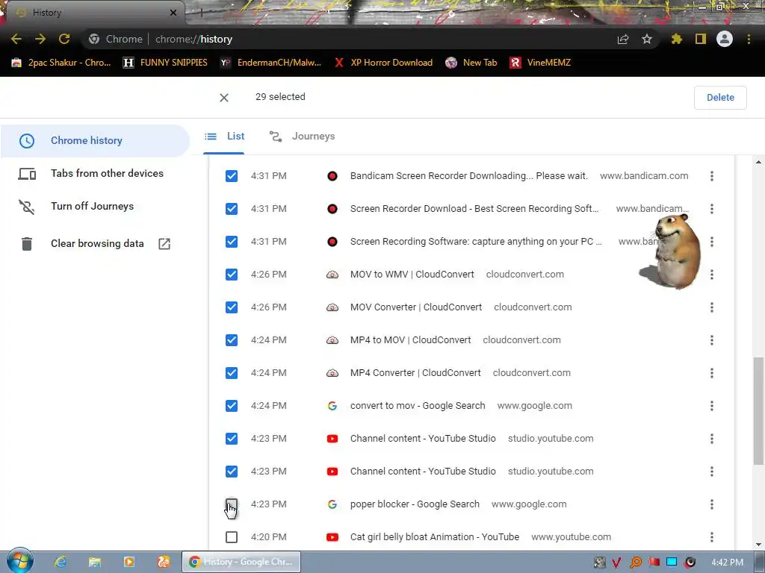Bookmark this page with the star icon
Viewport: 765px width, 573px height.
(x=647, y=39)
